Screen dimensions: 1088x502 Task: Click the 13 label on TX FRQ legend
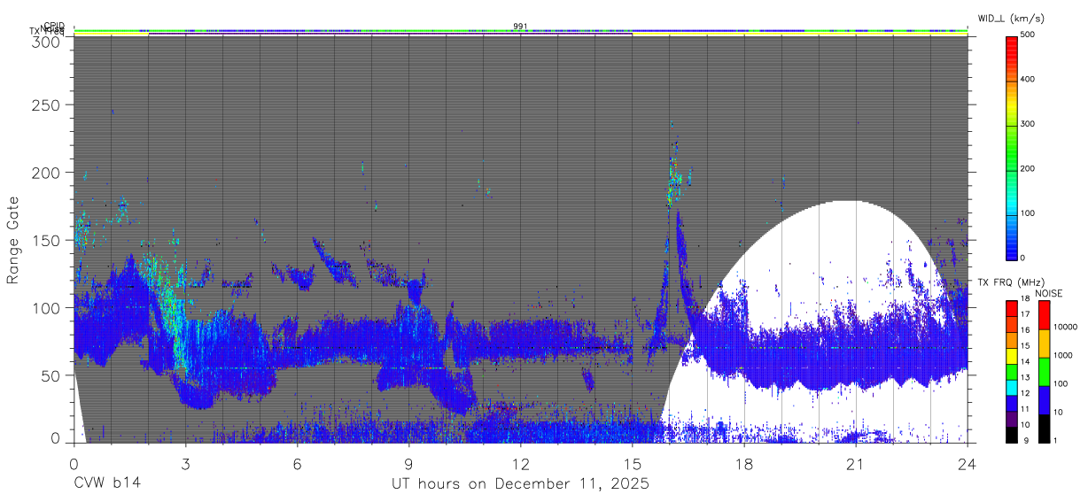[1024, 377]
